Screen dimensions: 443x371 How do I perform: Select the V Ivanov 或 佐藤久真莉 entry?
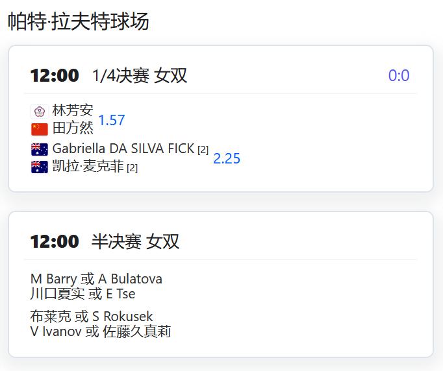[x=101, y=331]
